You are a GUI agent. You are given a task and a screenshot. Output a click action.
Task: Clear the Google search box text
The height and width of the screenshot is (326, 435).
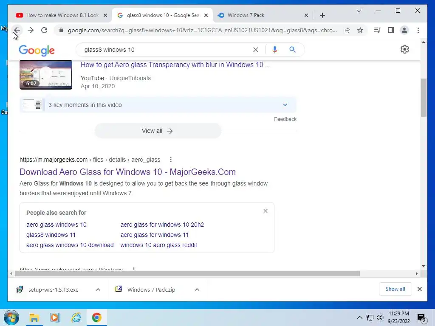pyautogui.click(x=255, y=50)
